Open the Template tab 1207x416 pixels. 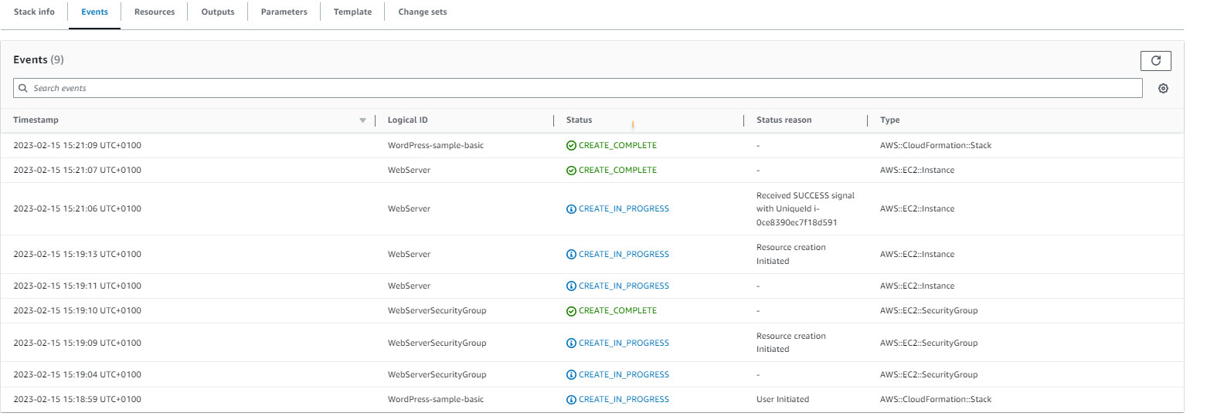point(352,12)
